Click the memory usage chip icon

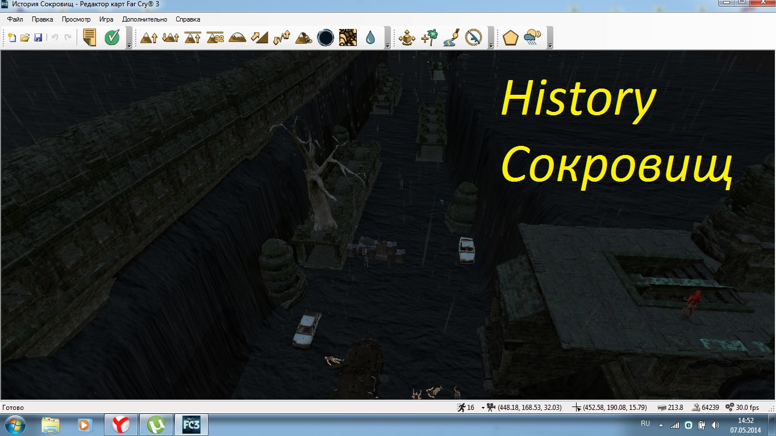(662, 408)
